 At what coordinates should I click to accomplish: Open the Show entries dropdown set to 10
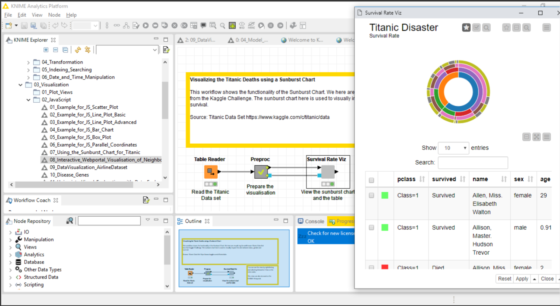pyautogui.click(x=453, y=148)
